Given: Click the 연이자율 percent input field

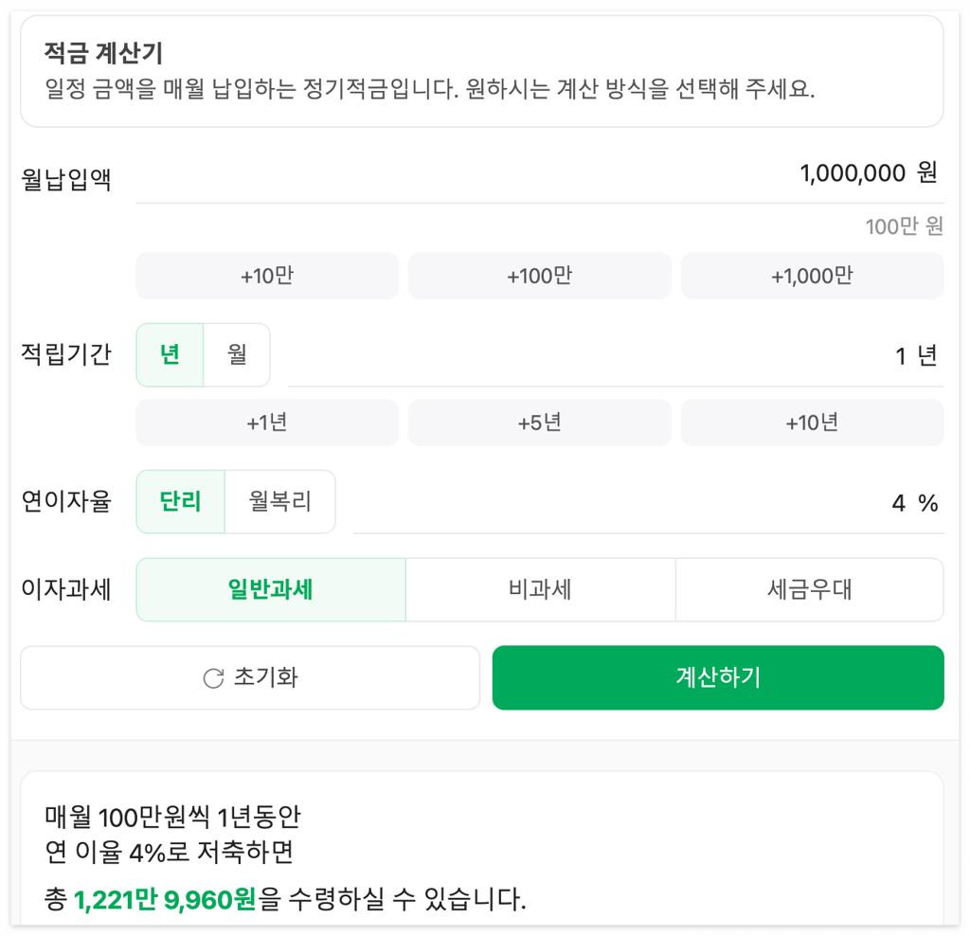Looking at the screenshot, I should [648, 502].
